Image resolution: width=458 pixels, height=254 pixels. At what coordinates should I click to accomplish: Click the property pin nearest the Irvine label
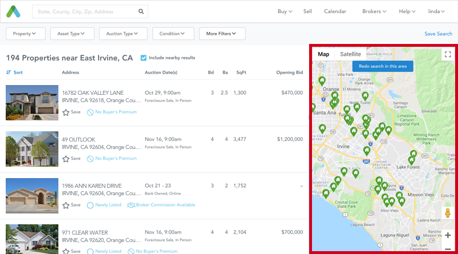click(366, 151)
